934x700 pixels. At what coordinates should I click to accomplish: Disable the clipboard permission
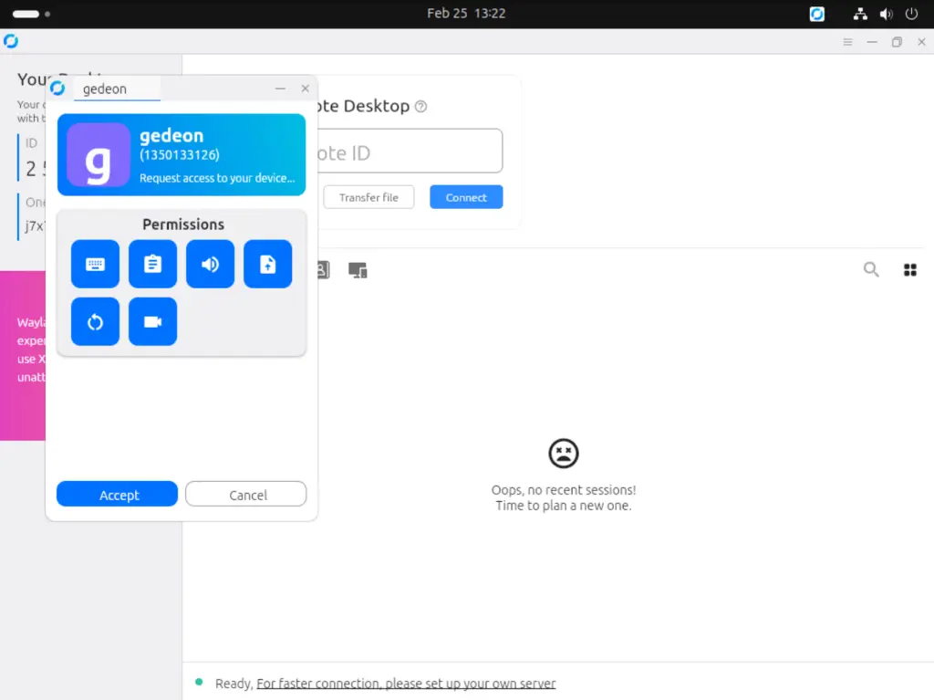[152, 264]
